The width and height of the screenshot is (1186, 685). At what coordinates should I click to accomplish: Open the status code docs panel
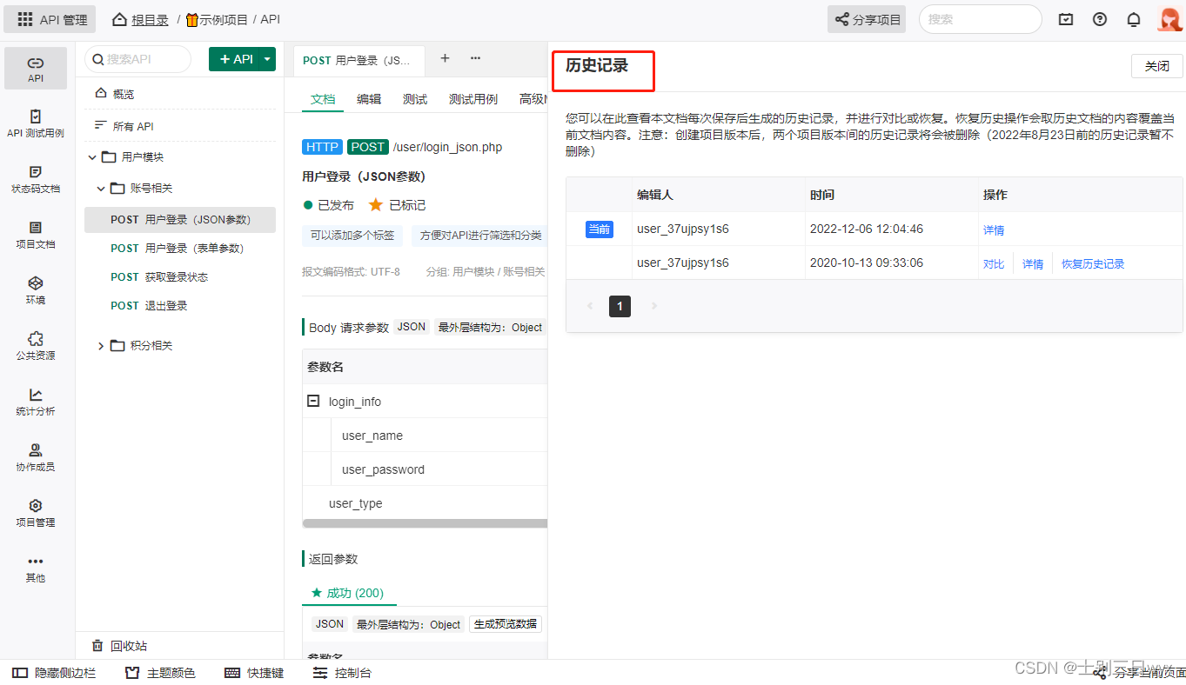click(35, 179)
